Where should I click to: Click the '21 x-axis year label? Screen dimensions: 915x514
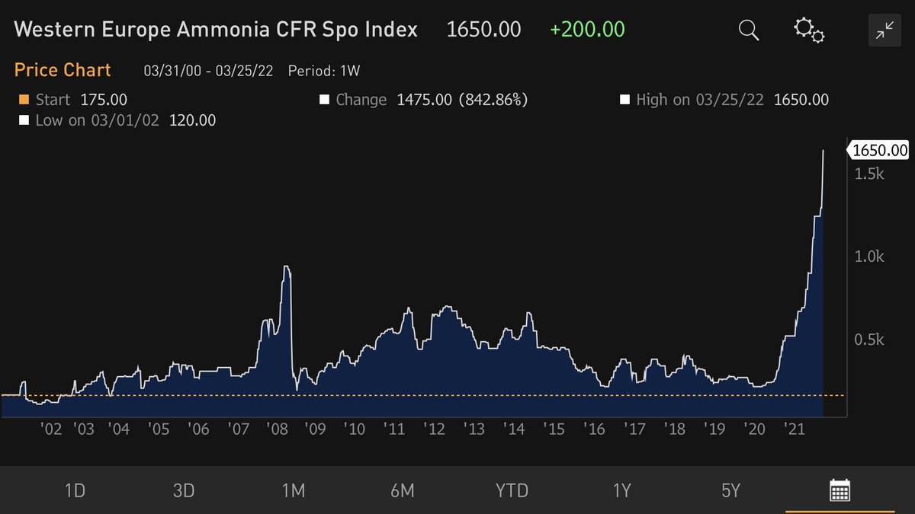tap(795, 429)
